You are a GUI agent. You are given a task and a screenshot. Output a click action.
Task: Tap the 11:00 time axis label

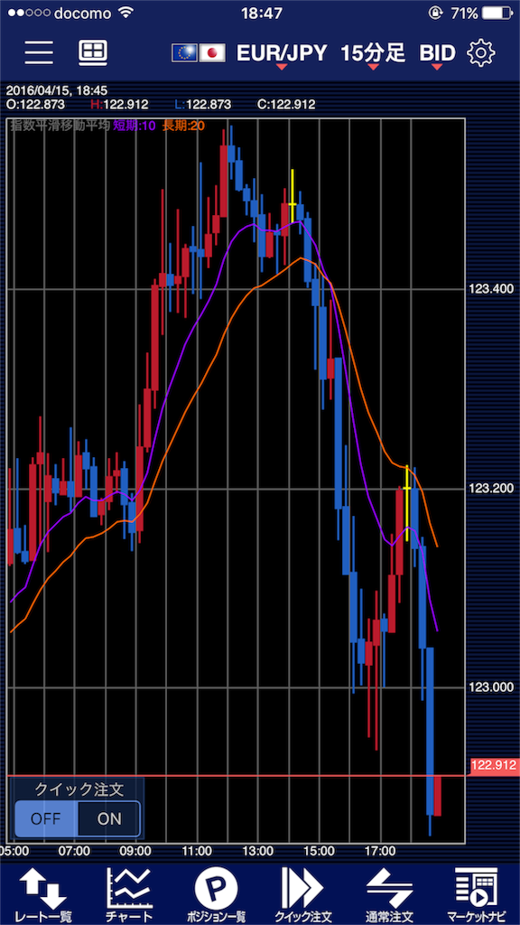197,851
